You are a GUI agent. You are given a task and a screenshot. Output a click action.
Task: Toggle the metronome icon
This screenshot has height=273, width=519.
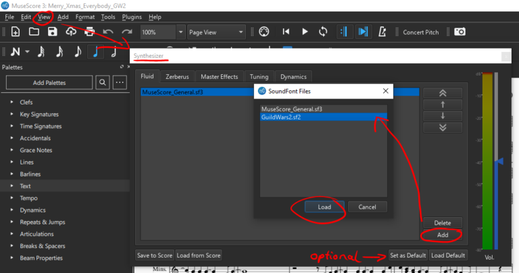pos(382,32)
